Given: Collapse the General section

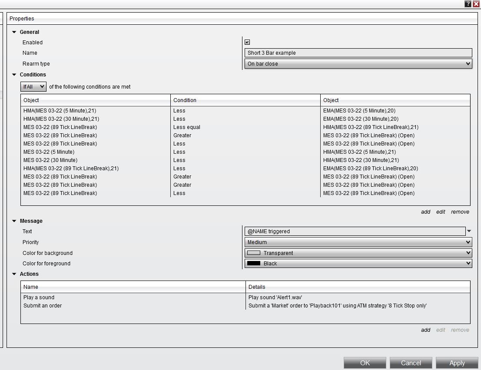Looking at the screenshot, I should click(x=14, y=32).
